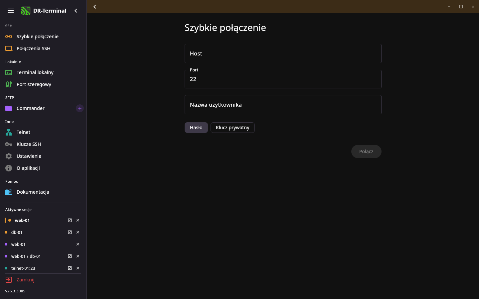Add new Commander session with plus icon
479x299 pixels.
pyautogui.click(x=80, y=108)
